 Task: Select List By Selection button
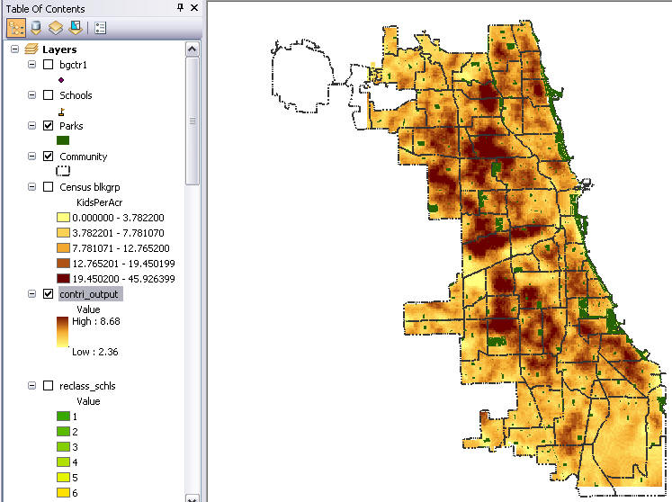pyautogui.click(x=76, y=28)
